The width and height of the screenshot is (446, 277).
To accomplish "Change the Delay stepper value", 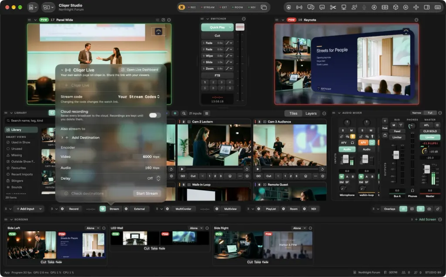I will [159, 178].
